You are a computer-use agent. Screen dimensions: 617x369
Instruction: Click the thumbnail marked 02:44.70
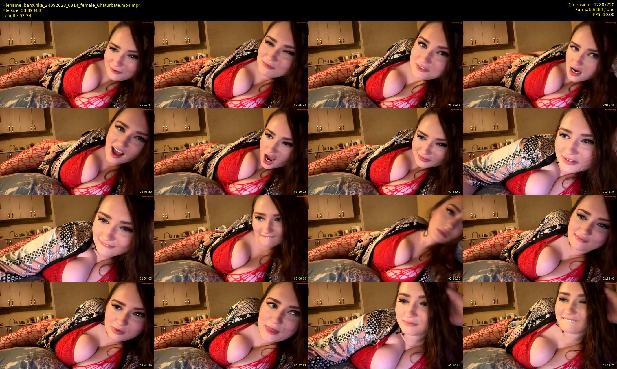tap(77, 325)
